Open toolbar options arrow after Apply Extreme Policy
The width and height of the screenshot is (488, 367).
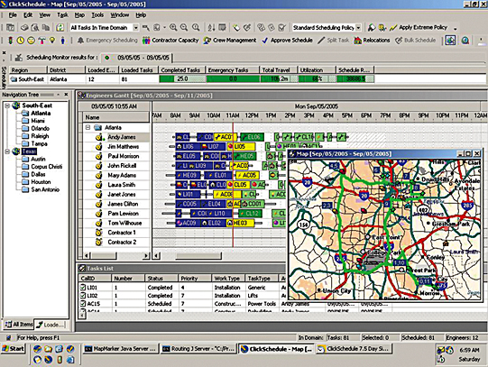(455, 29)
